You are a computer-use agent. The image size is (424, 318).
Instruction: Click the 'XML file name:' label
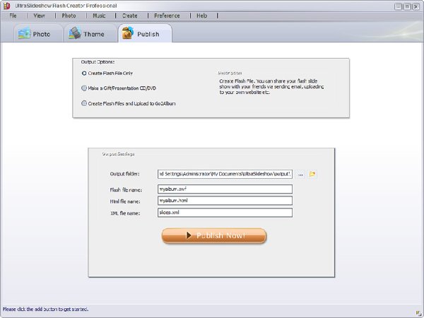(x=125, y=213)
